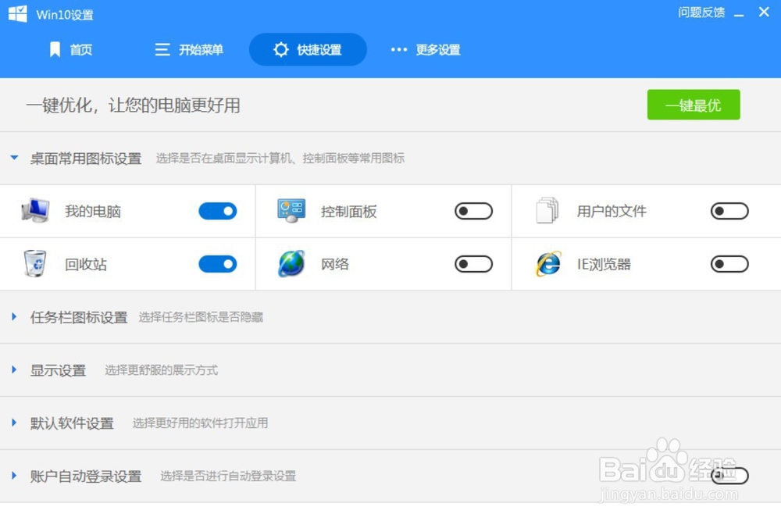781x521 pixels.
Task: Click the 账户自动登录设置 heading text
Action: click(86, 476)
